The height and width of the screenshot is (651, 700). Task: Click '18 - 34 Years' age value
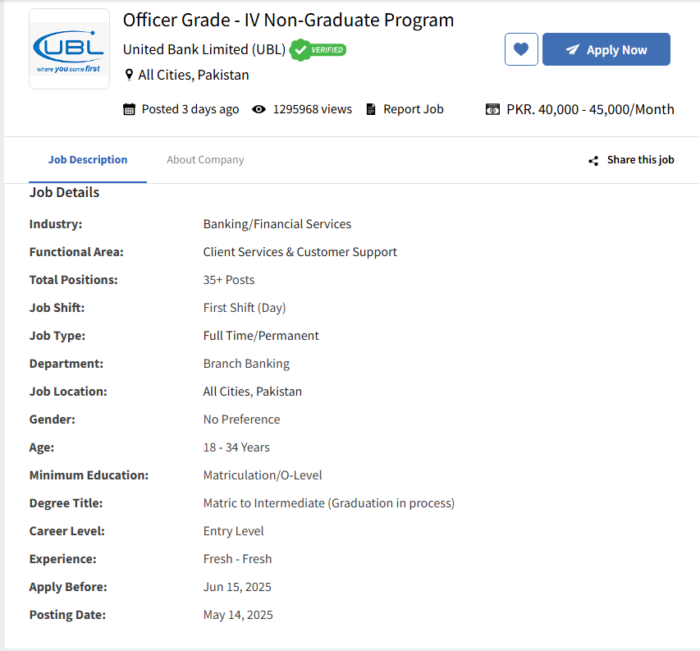[236, 447]
